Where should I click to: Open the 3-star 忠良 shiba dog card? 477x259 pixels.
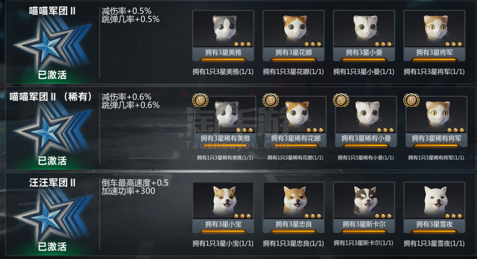click(293, 207)
